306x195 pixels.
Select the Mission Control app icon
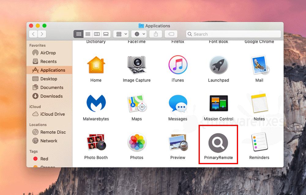tap(218, 103)
